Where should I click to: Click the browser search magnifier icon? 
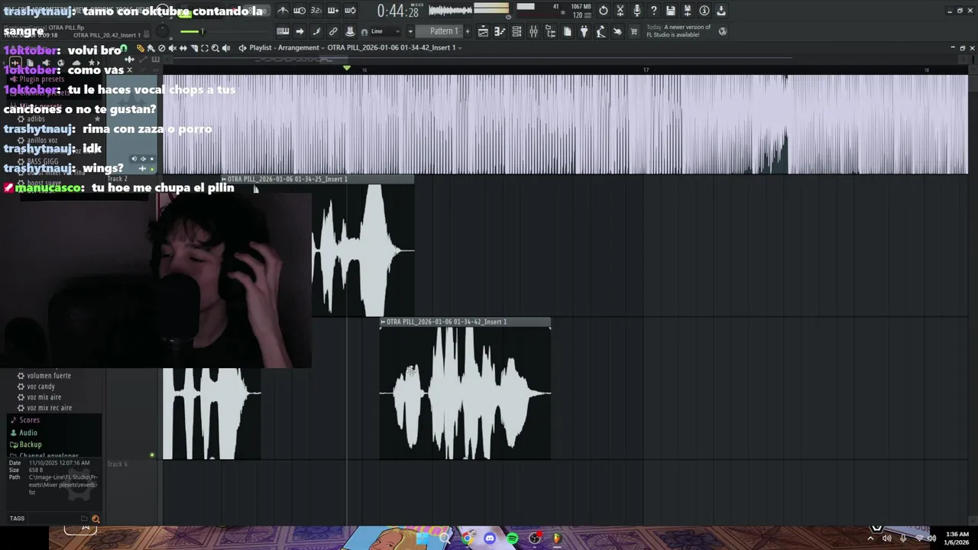point(96,519)
